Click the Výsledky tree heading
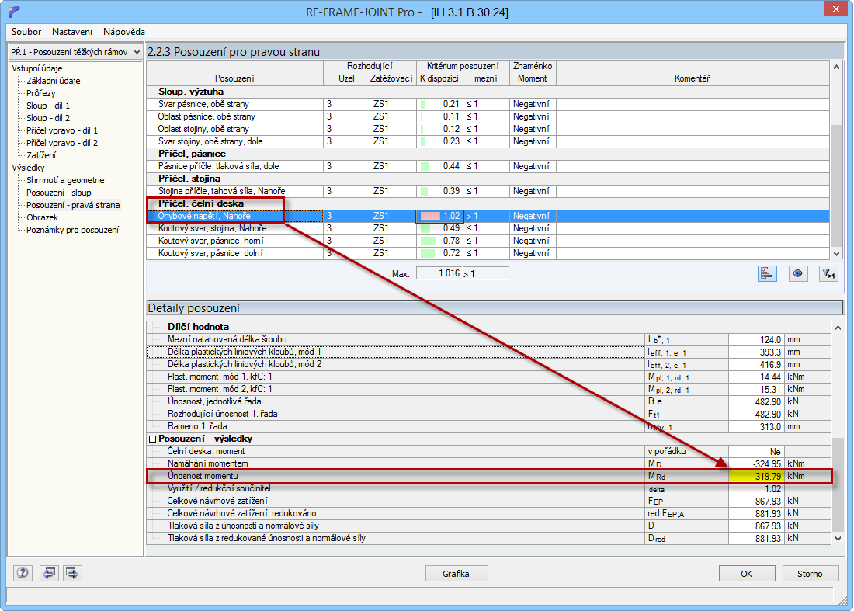 coord(28,168)
